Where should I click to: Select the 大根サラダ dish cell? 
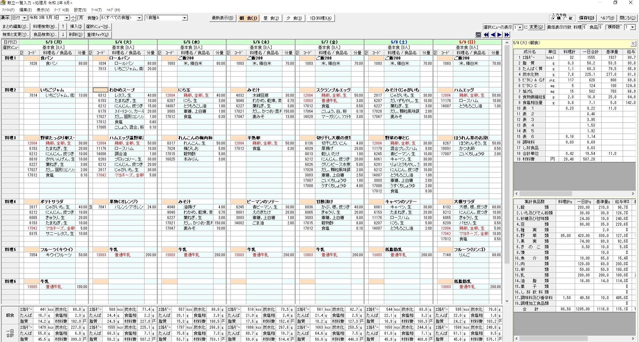(471, 202)
